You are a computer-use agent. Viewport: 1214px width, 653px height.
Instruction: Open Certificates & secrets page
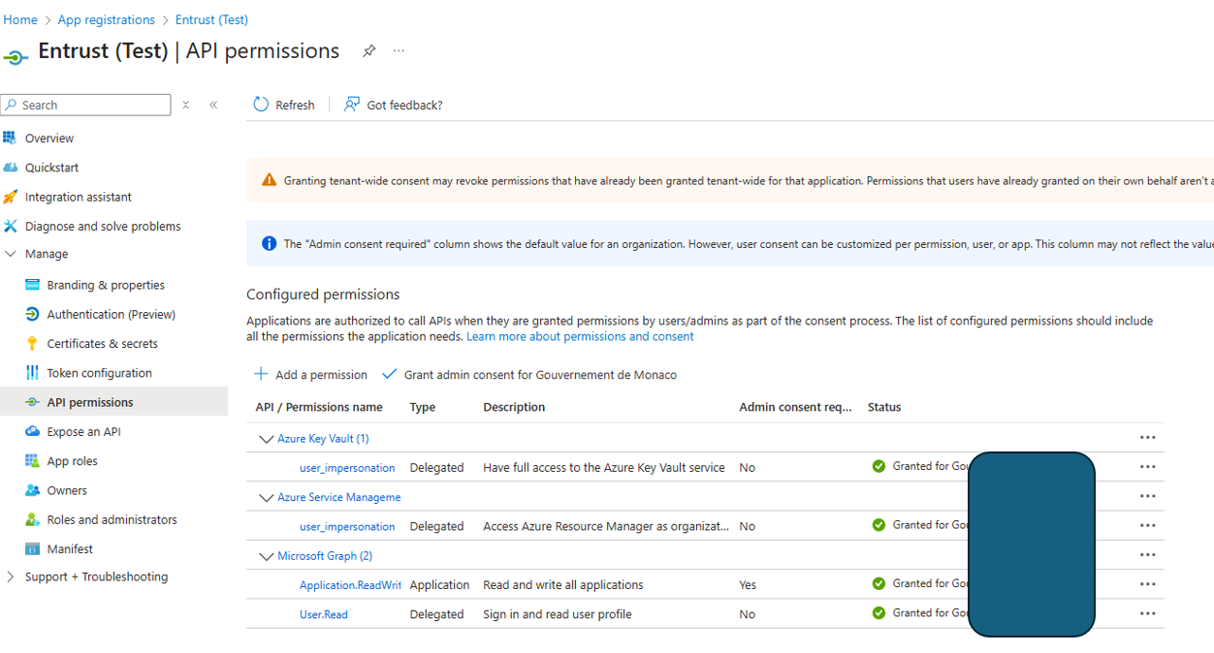102,344
